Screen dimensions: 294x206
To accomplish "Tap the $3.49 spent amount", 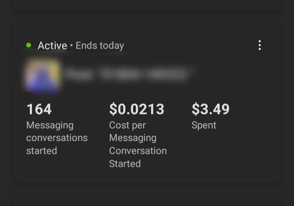I will tap(210, 109).
